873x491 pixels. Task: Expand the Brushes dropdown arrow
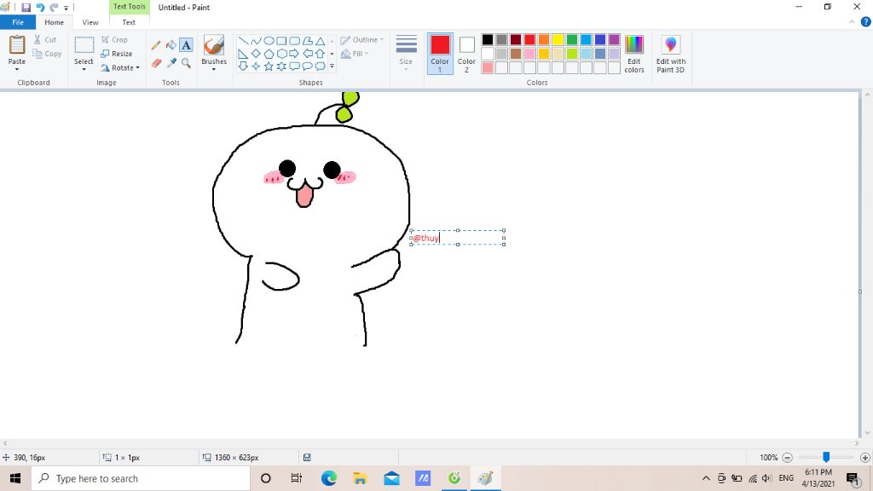214,70
